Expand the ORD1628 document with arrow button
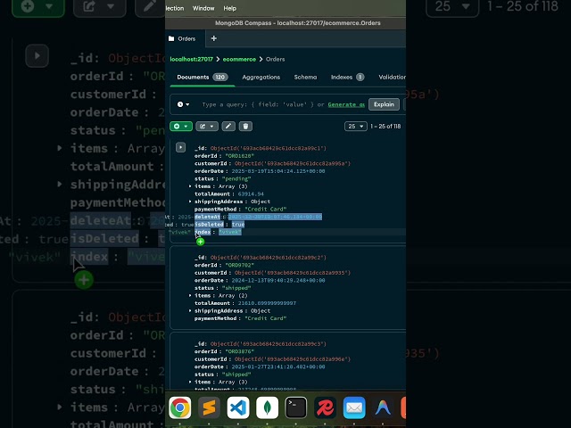This screenshot has height=428, width=571. [180, 147]
